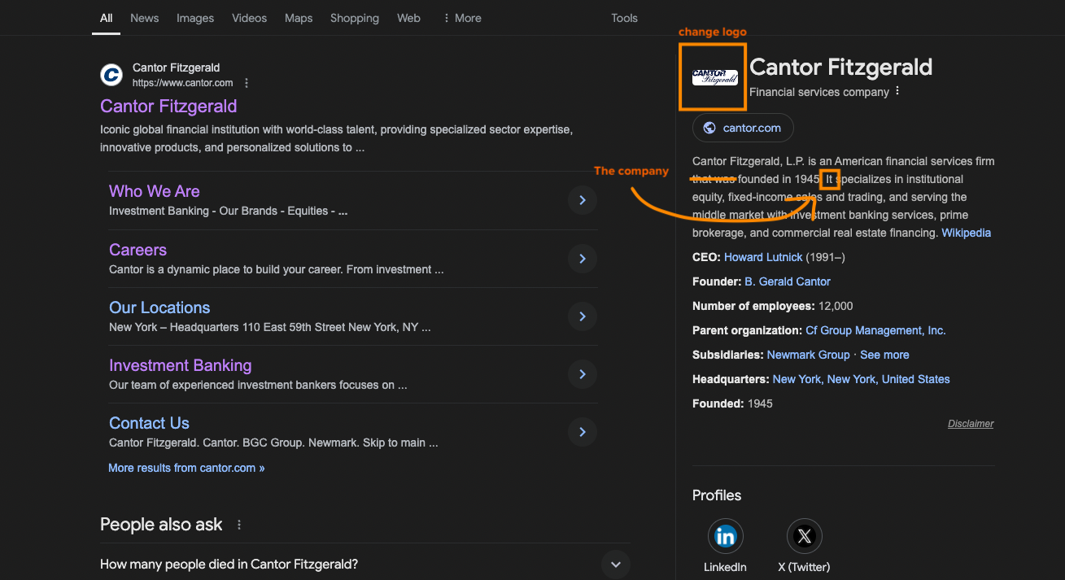
Task: Expand the How many people died question
Action: pos(616,565)
